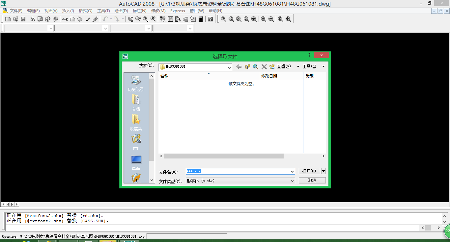This screenshot has width=450, height=242.
Task: Open the QuickCalc calculator icon
Action: (201, 19)
